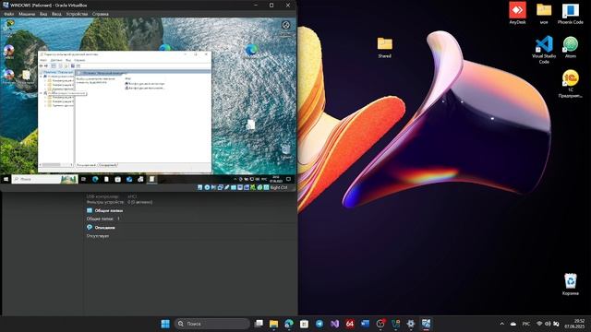Image resolution: width=591 pixels, height=332 pixels.
Task: Open Общие папки section in VirtualBox Manager
Action: coord(109,211)
